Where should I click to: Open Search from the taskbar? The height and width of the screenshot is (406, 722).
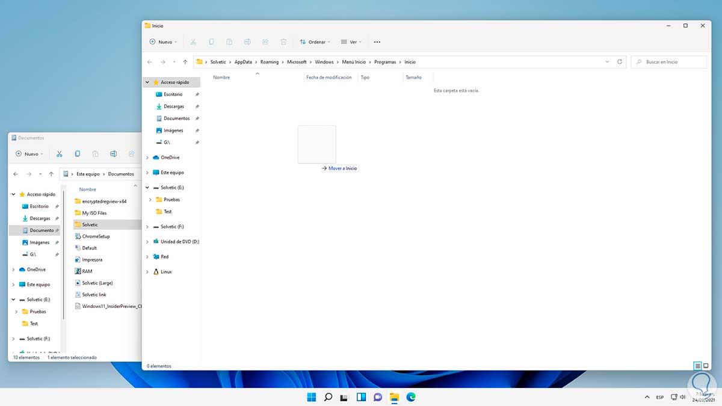pos(328,397)
